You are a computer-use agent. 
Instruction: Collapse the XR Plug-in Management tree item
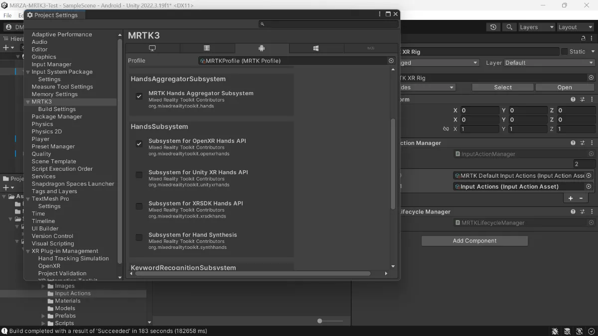point(28,251)
